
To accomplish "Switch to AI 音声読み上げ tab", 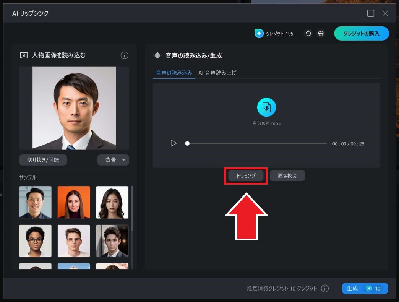I will (x=217, y=73).
